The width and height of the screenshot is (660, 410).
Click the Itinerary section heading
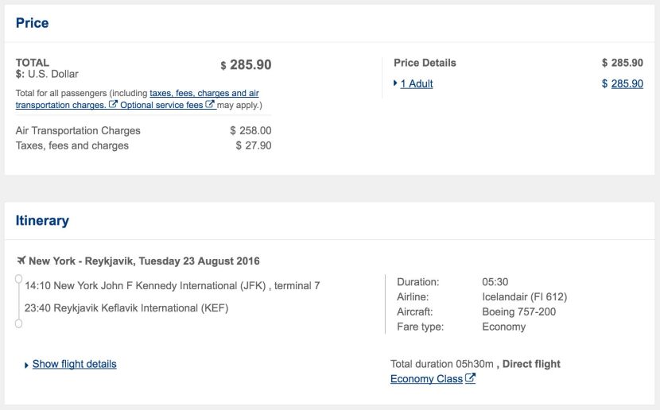[x=42, y=220]
